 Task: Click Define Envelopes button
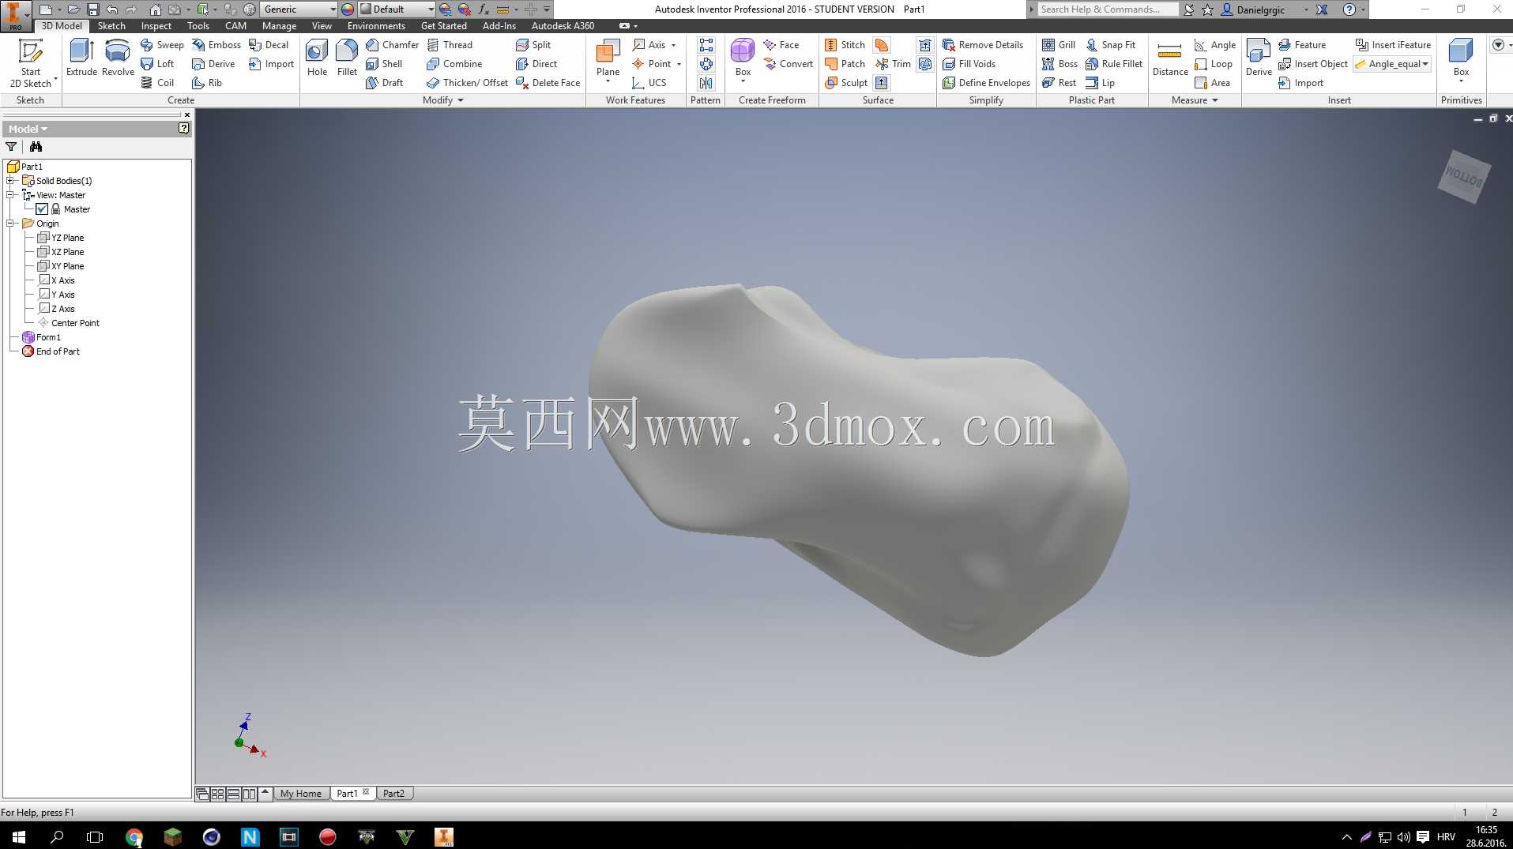(986, 83)
